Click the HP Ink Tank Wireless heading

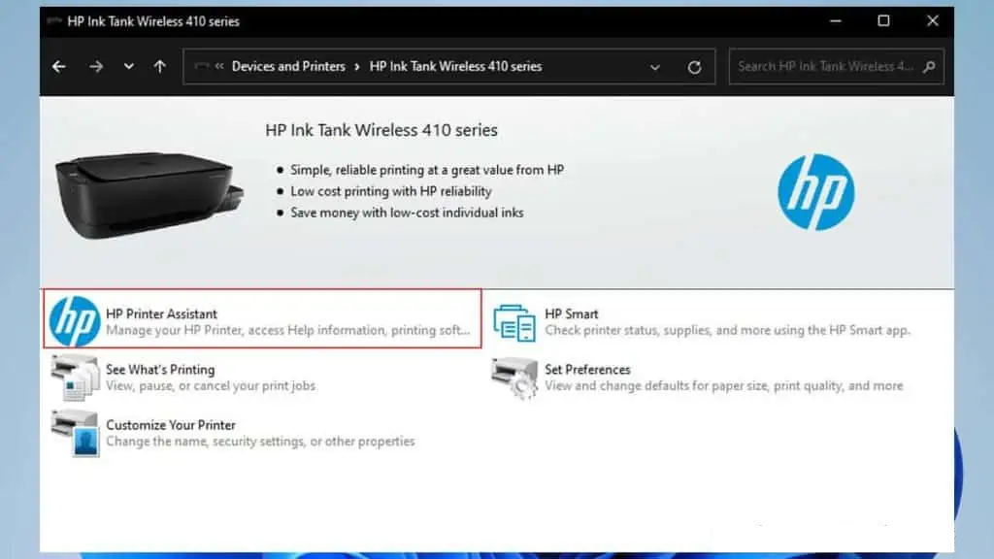pyautogui.click(x=381, y=130)
